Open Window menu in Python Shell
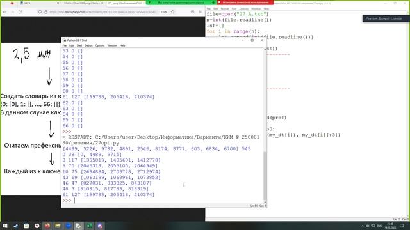This screenshot has height=230, width=410. pyautogui.click(x=112, y=45)
